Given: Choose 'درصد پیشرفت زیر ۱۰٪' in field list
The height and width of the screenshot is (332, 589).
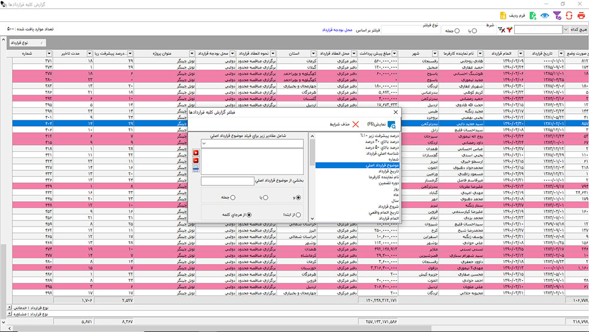Looking at the screenshot, I should 379,136.
